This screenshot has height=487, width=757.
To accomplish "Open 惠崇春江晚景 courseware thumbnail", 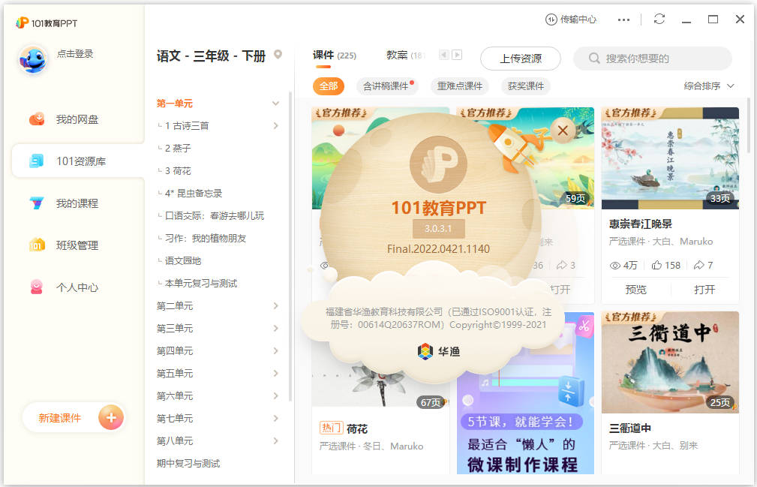I will pyautogui.click(x=670, y=158).
